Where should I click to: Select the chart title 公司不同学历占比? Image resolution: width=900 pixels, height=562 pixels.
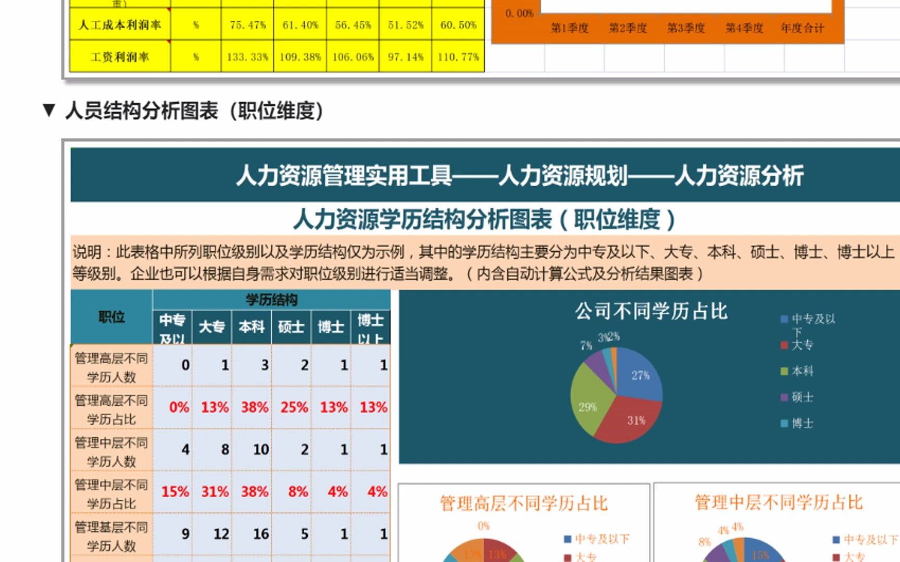(x=652, y=312)
